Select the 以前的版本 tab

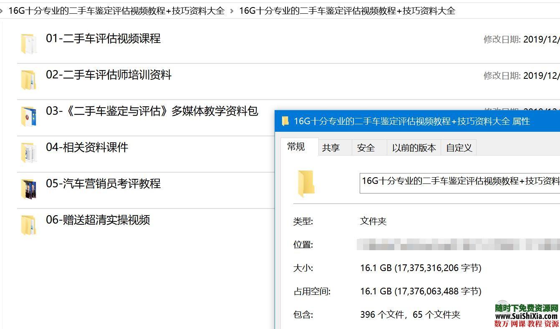(x=414, y=147)
